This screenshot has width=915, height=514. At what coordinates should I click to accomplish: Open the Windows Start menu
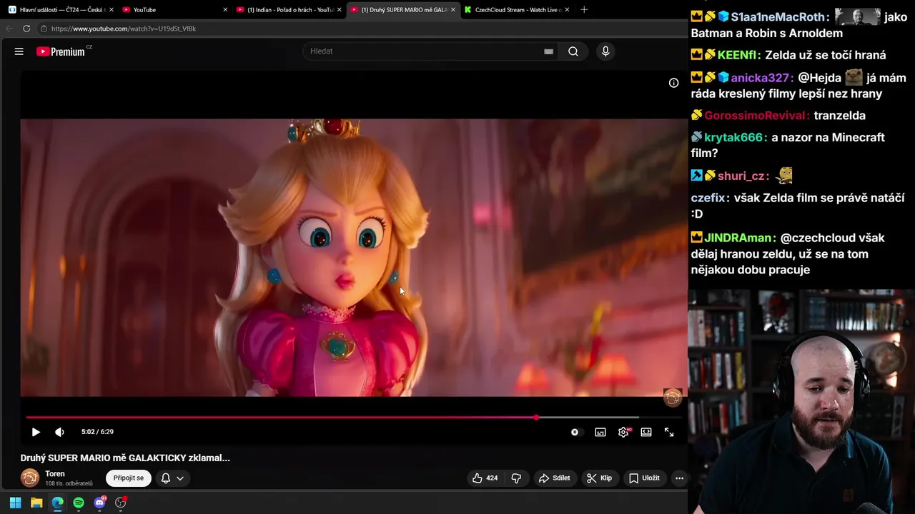[15, 503]
